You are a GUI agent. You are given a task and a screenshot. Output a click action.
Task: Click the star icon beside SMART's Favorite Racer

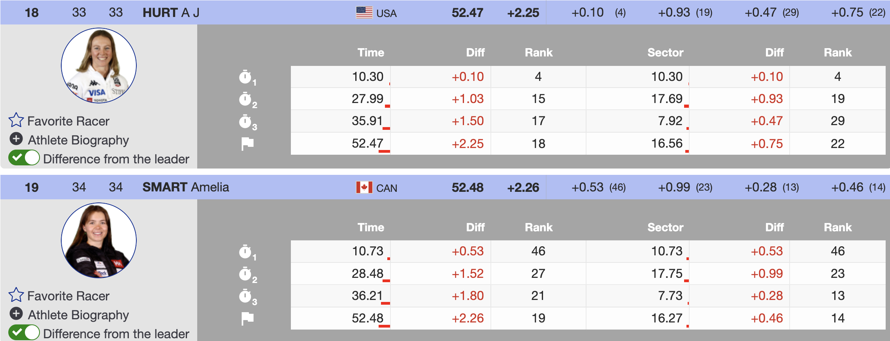click(x=16, y=295)
